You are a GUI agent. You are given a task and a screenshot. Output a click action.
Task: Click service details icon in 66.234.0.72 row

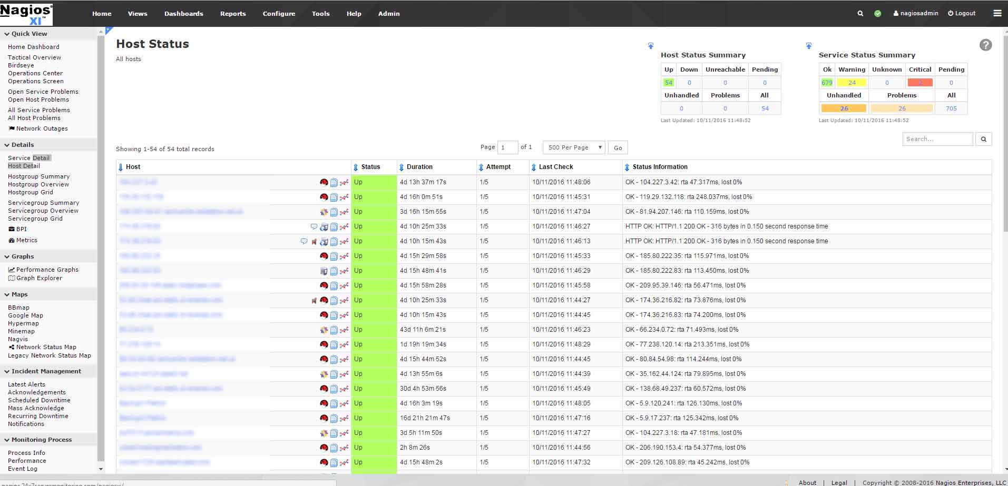tap(334, 330)
